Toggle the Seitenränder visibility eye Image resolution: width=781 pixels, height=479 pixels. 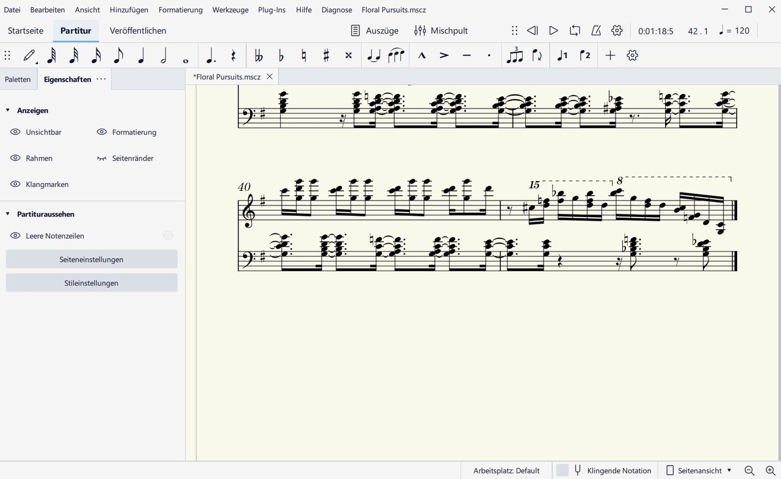click(x=101, y=158)
